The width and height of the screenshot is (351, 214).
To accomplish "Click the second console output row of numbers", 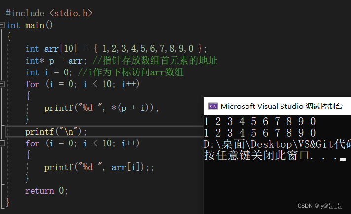I will click(x=260, y=133).
